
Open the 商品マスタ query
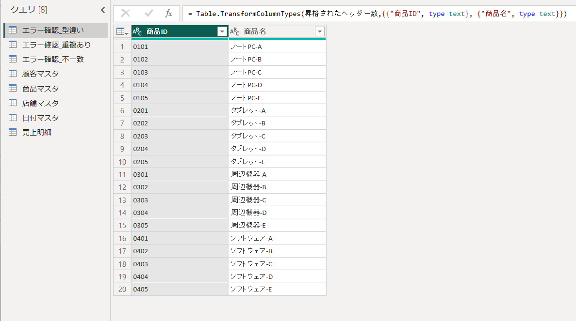[56, 89]
